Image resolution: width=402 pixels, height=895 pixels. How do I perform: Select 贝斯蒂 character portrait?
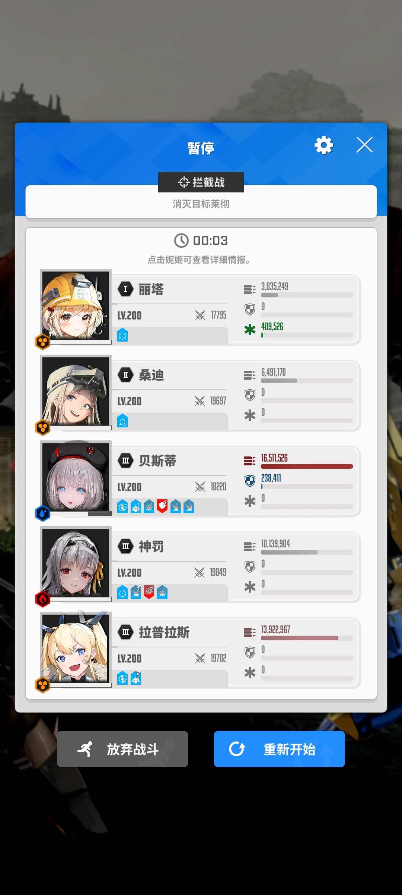click(x=76, y=478)
